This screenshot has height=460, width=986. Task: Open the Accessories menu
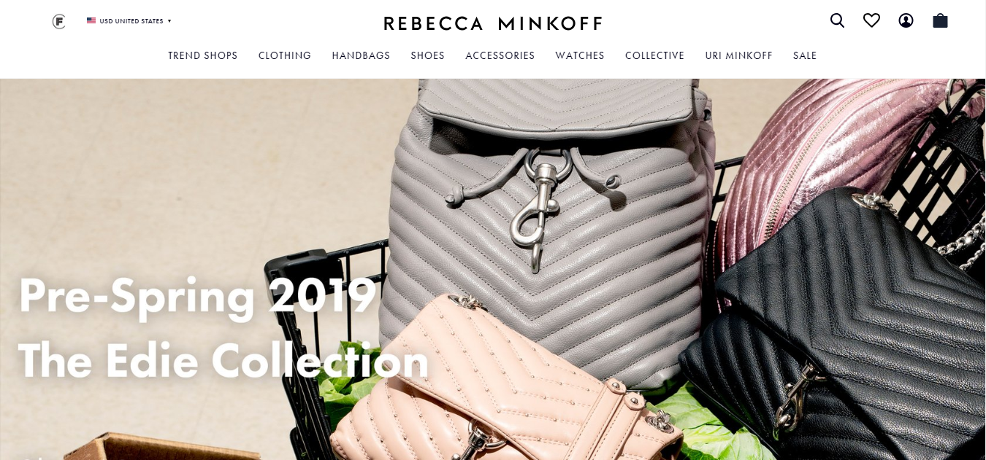pos(500,55)
